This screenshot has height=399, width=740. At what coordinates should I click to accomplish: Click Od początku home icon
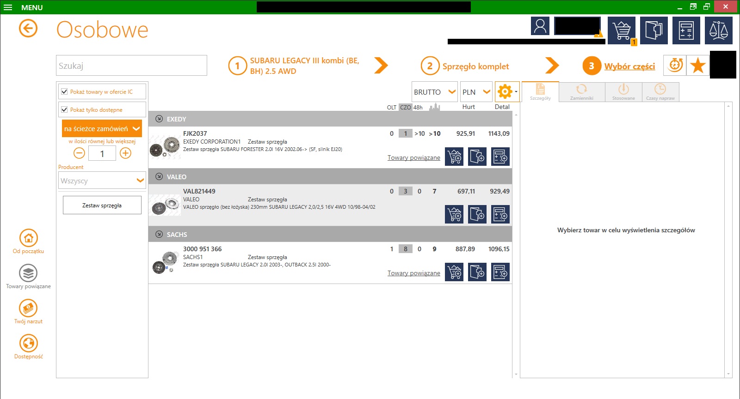click(x=29, y=238)
